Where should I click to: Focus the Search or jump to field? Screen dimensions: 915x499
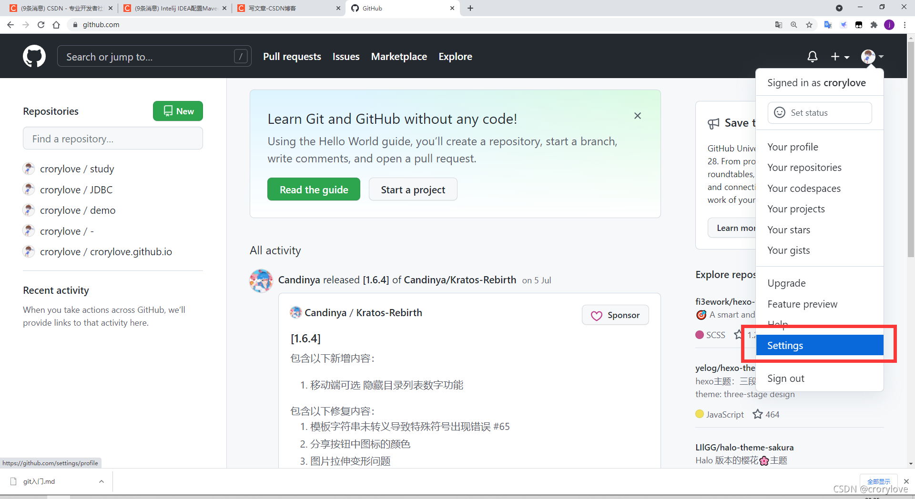pyautogui.click(x=154, y=57)
